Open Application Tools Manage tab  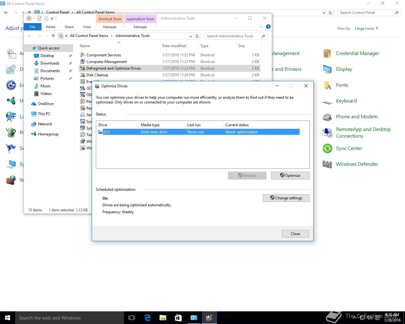[140, 27]
